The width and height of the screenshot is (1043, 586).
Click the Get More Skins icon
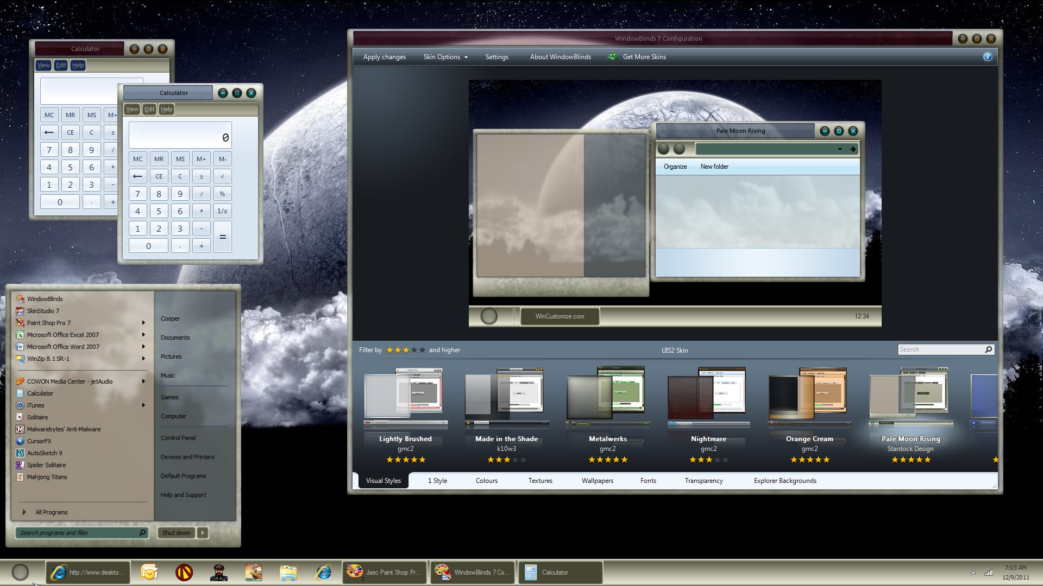pyautogui.click(x=612, y=56)
